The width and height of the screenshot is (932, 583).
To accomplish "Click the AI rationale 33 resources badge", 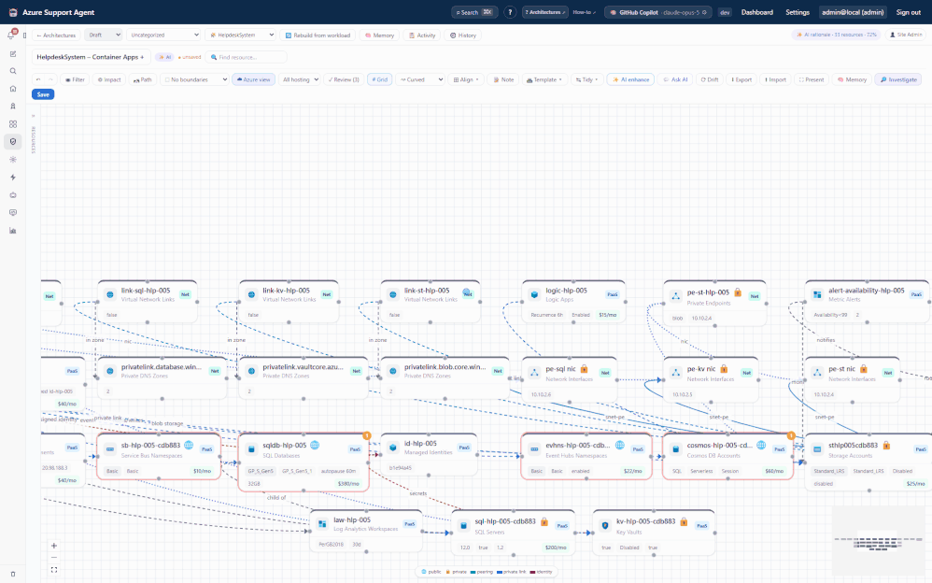I will (837, 35).
